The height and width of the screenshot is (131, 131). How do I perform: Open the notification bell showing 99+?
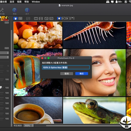click(x=119, y=2)
